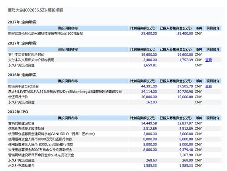The width and height of the screenshot is (227, 171).
Task: Select row 偿还银行贷款
Action: tap(114, 97)
